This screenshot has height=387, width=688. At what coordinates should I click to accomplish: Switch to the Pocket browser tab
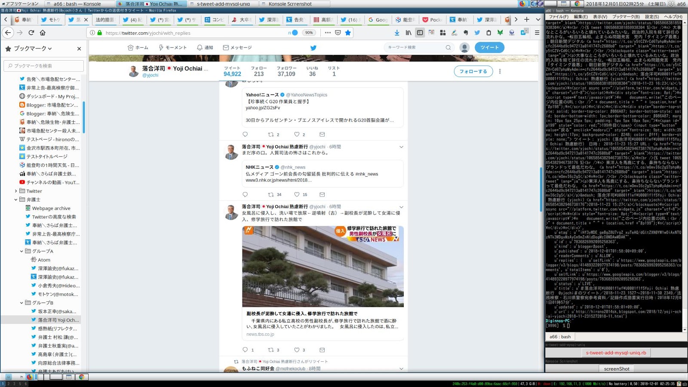432,19
